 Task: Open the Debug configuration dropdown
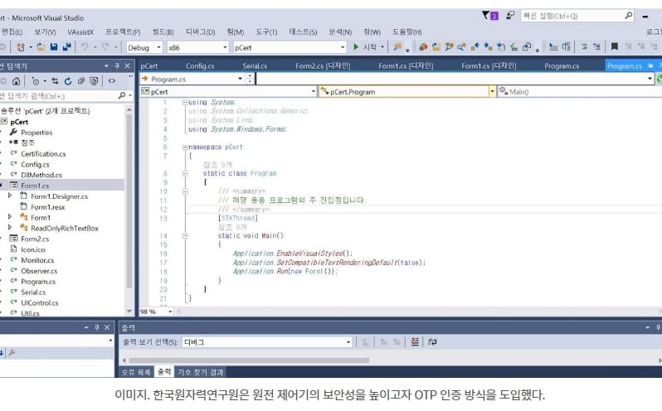click(144, 47)
